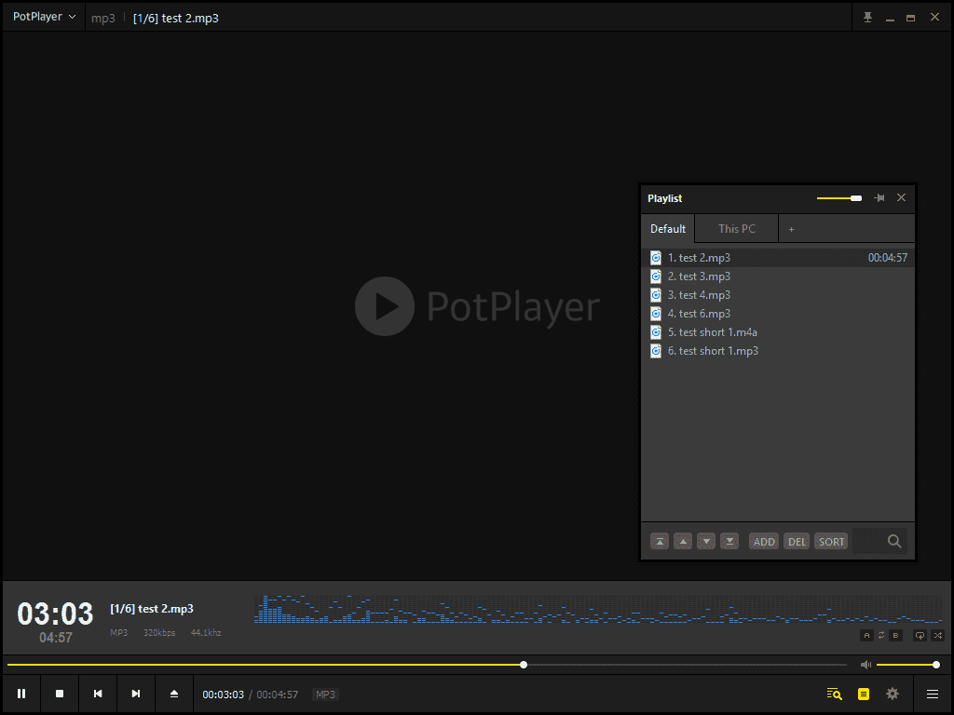Open the playlist browser icon
Screen dimensions: 954x715
click(864, 694)
